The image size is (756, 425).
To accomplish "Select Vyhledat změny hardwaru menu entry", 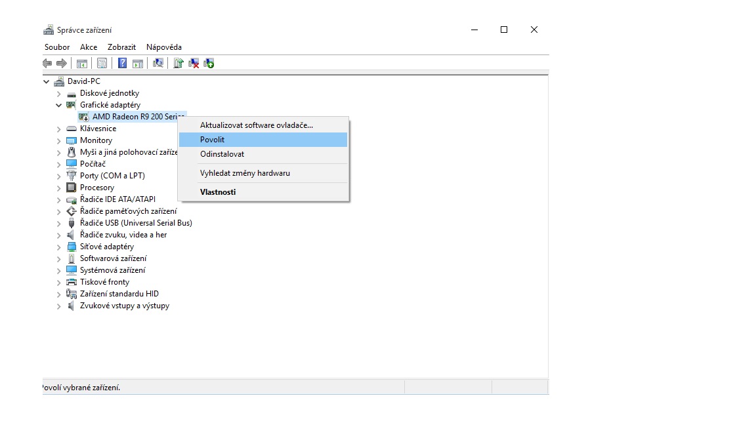I will [x=263, y=173].
